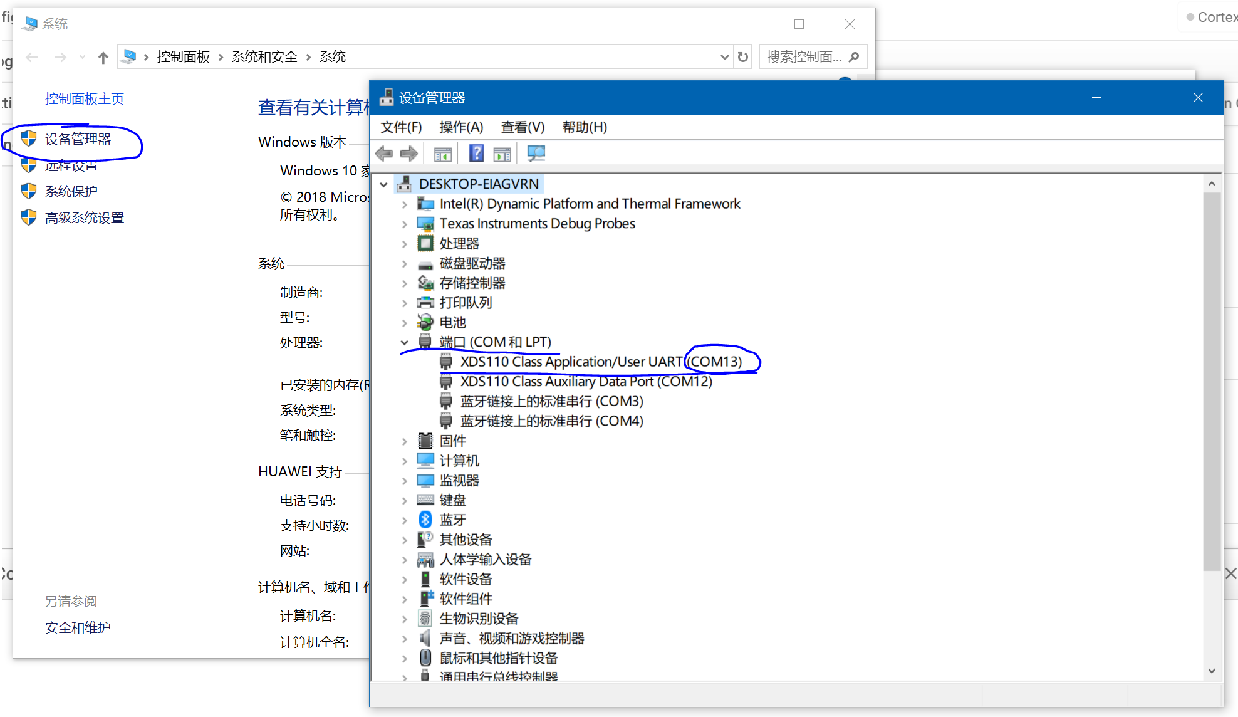1238x717 pixels.
Task: Click the Back arrow in Device Manager toolbar
Action: (x=383, y=154)
